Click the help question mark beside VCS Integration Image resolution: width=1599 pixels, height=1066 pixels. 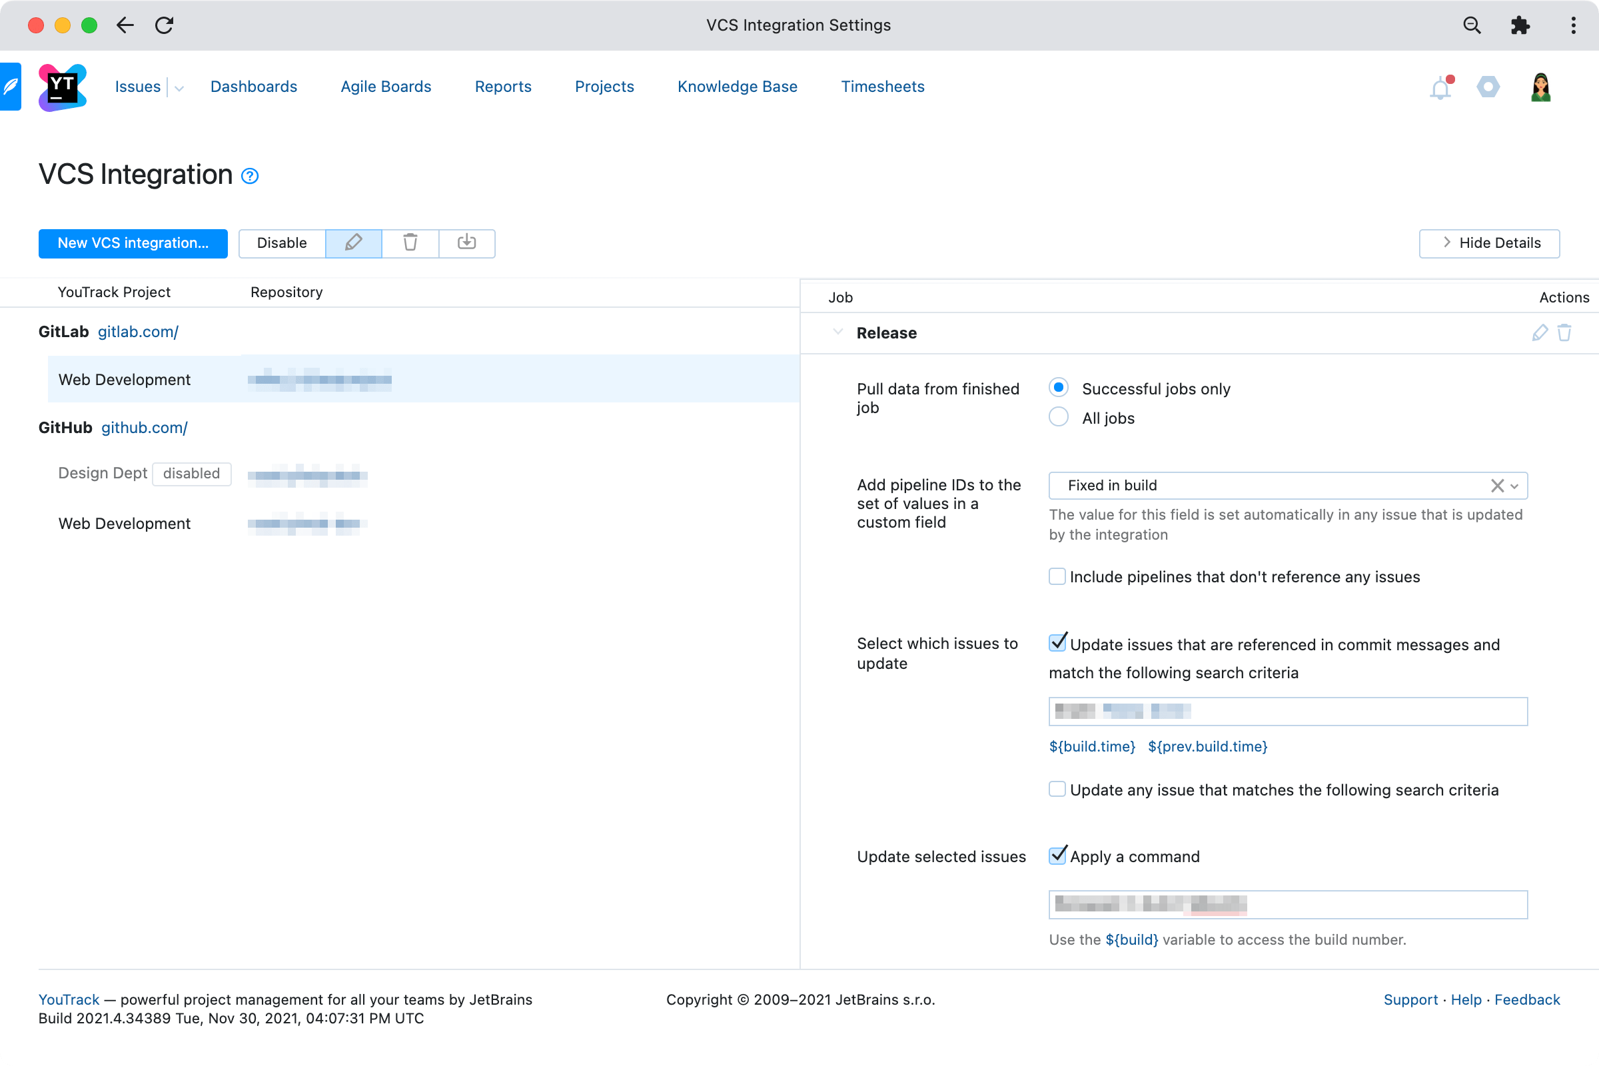click(251, 176)
